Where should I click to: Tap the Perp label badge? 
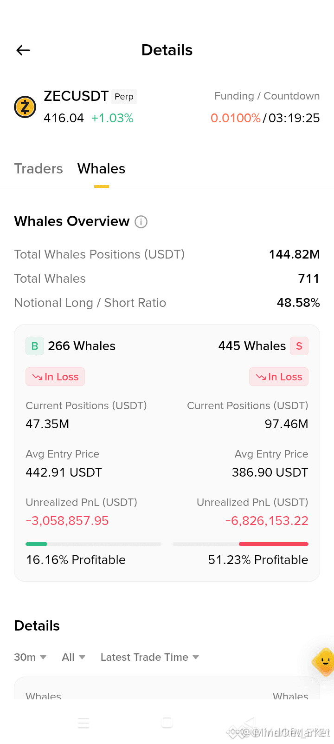(x=124, y=96)
